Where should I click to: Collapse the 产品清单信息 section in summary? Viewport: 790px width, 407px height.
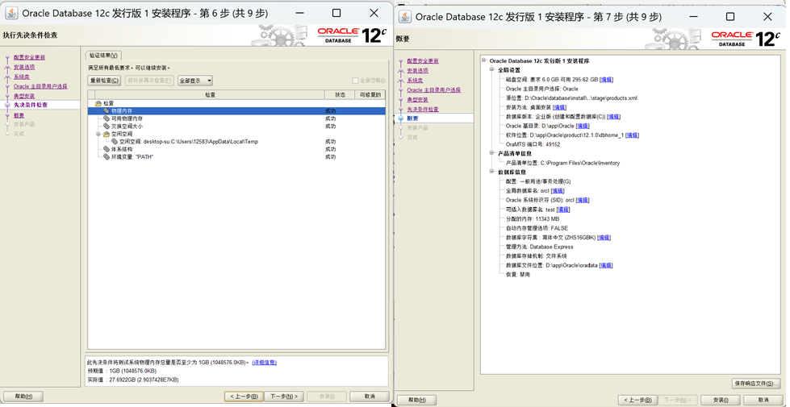click(492, 153)
